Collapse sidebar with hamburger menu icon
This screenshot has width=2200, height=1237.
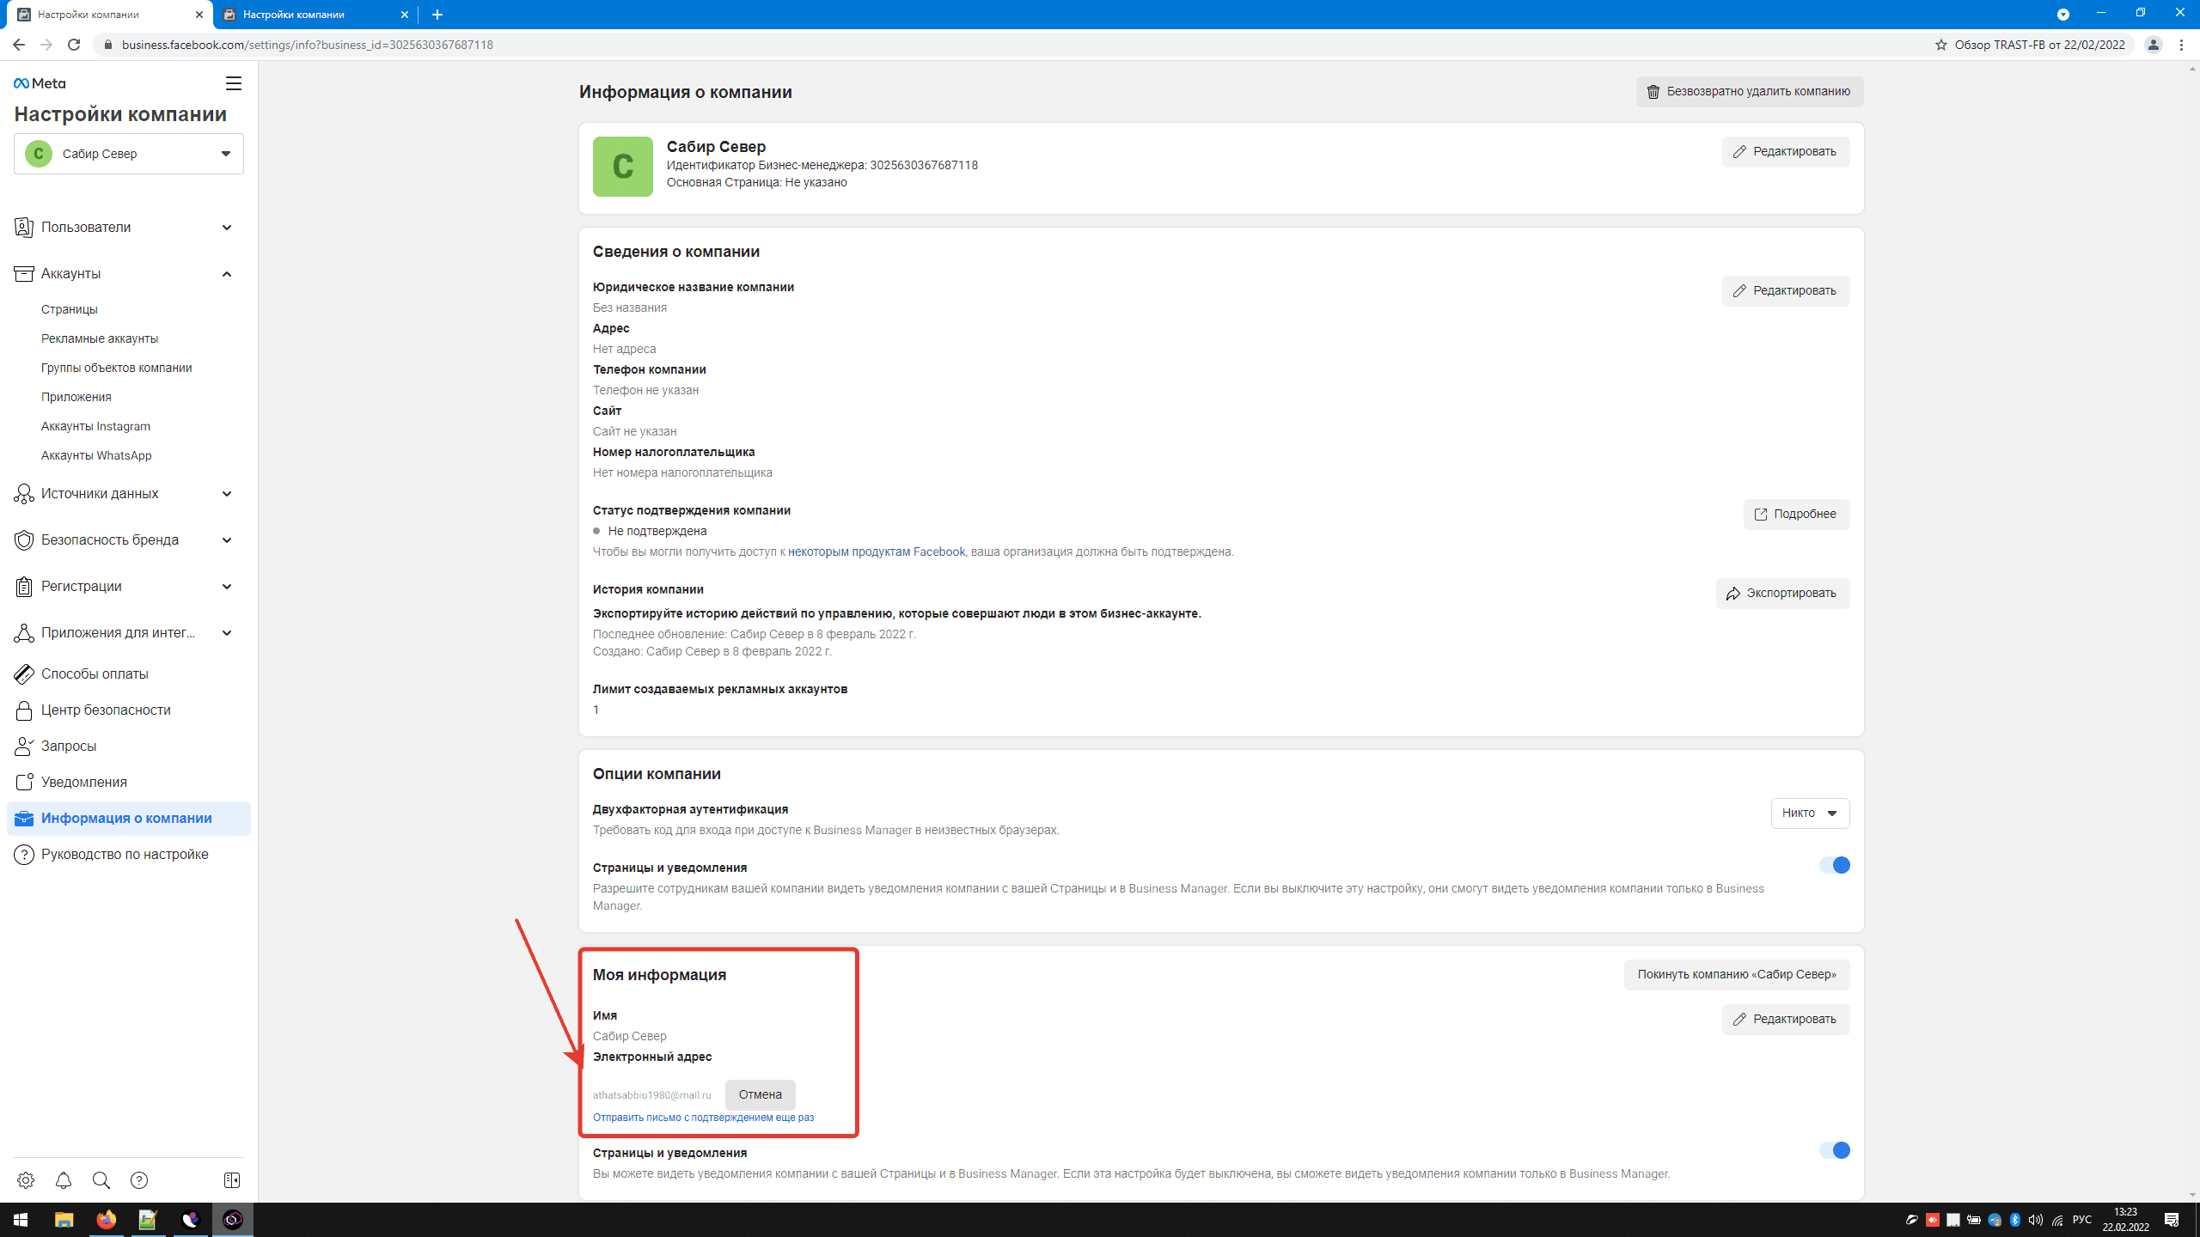[x=234, y=83]
